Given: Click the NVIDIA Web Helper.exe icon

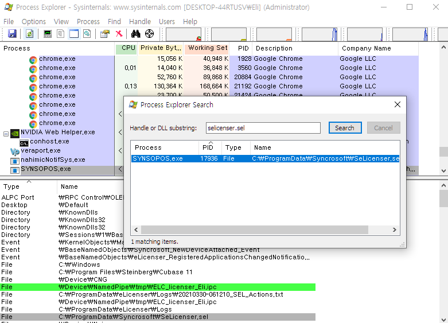Looking at the screenshot, I should pyautogui.click(x=15, y=133).
